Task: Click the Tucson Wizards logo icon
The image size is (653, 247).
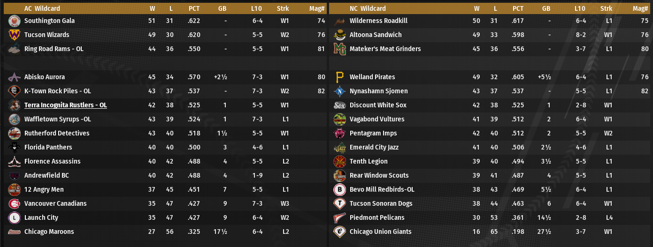Action: pyautogui.click(x=14, y=35)
